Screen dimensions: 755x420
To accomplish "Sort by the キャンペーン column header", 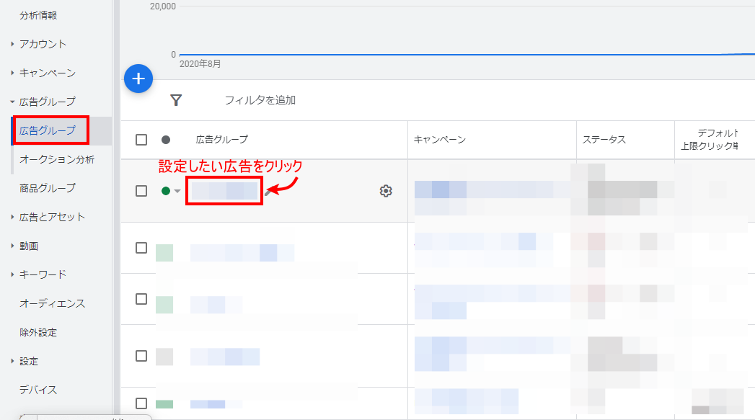I will (439, 140).
